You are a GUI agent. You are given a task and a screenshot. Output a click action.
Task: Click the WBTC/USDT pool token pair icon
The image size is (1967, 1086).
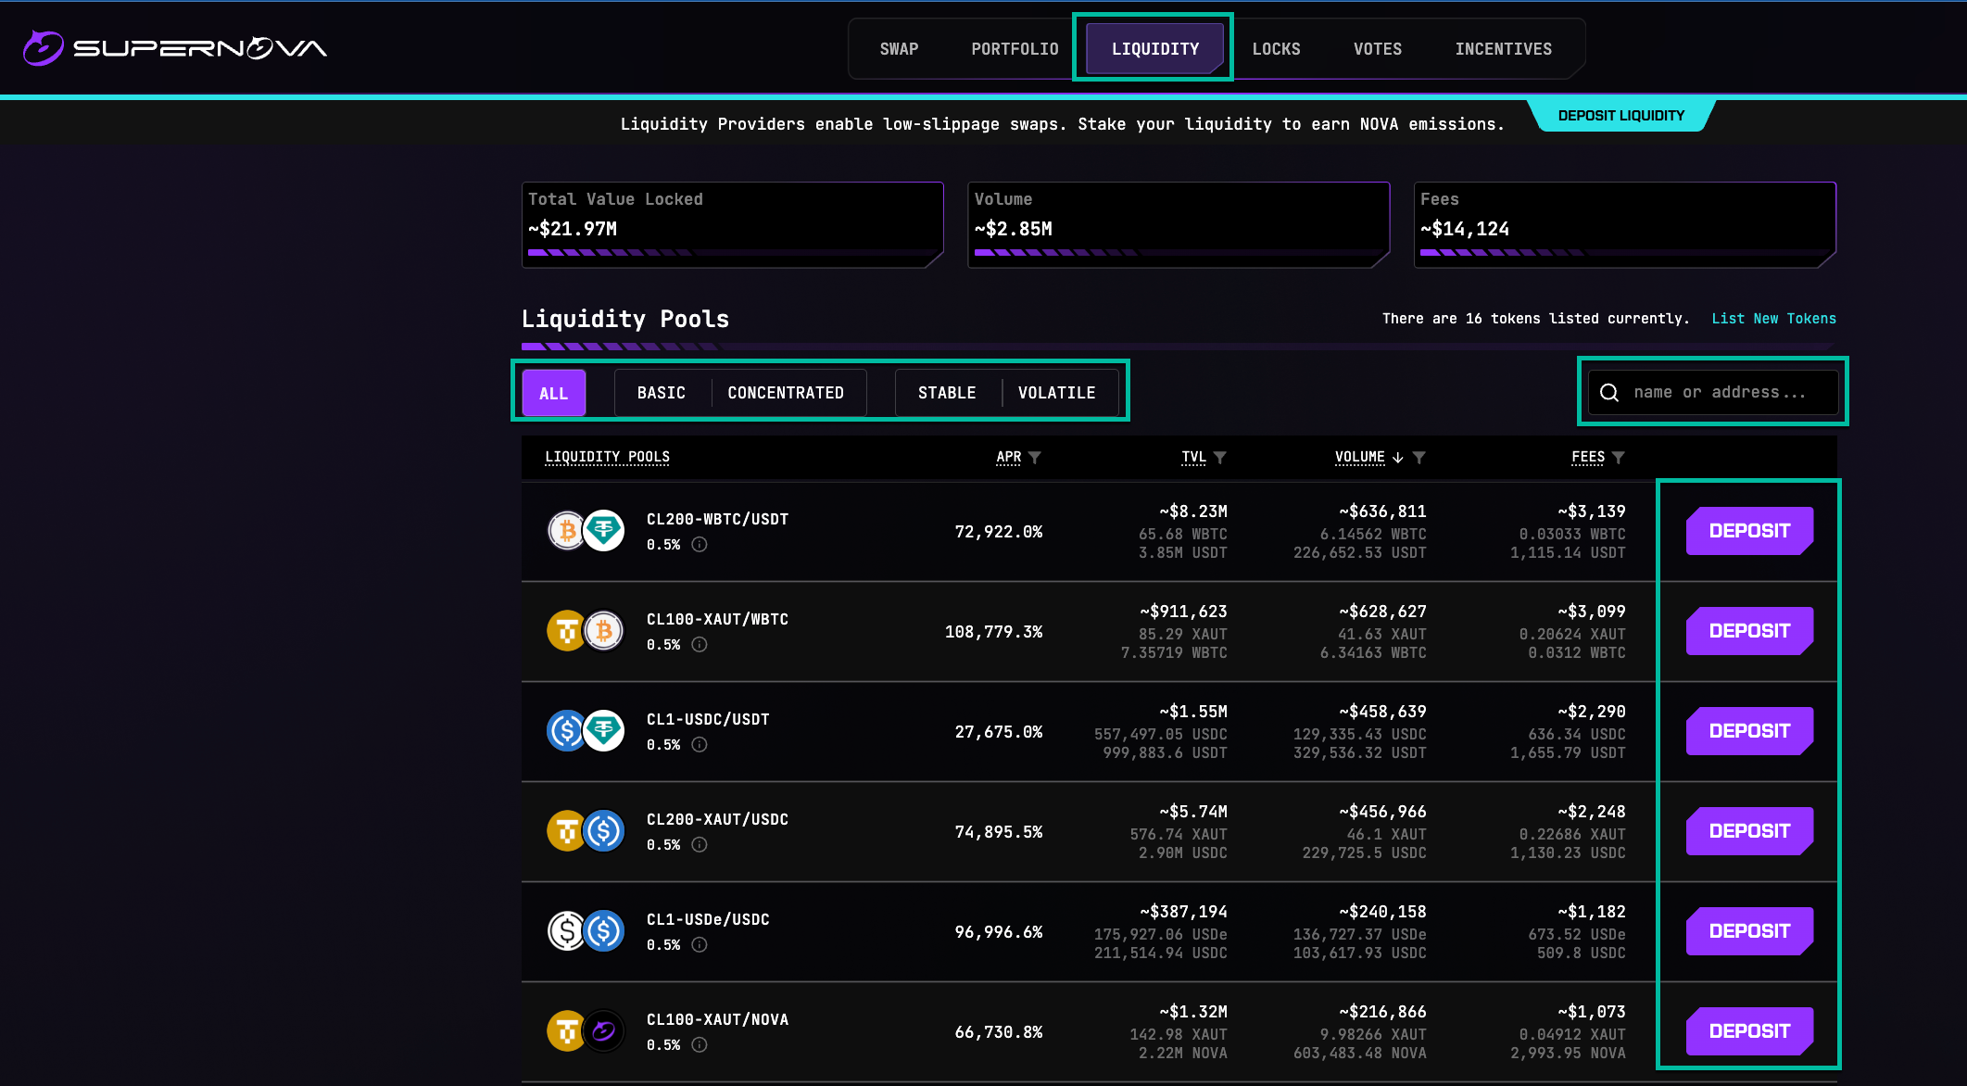tap(586, 531)
